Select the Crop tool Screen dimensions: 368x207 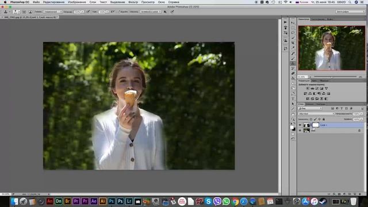pos(293,43)
